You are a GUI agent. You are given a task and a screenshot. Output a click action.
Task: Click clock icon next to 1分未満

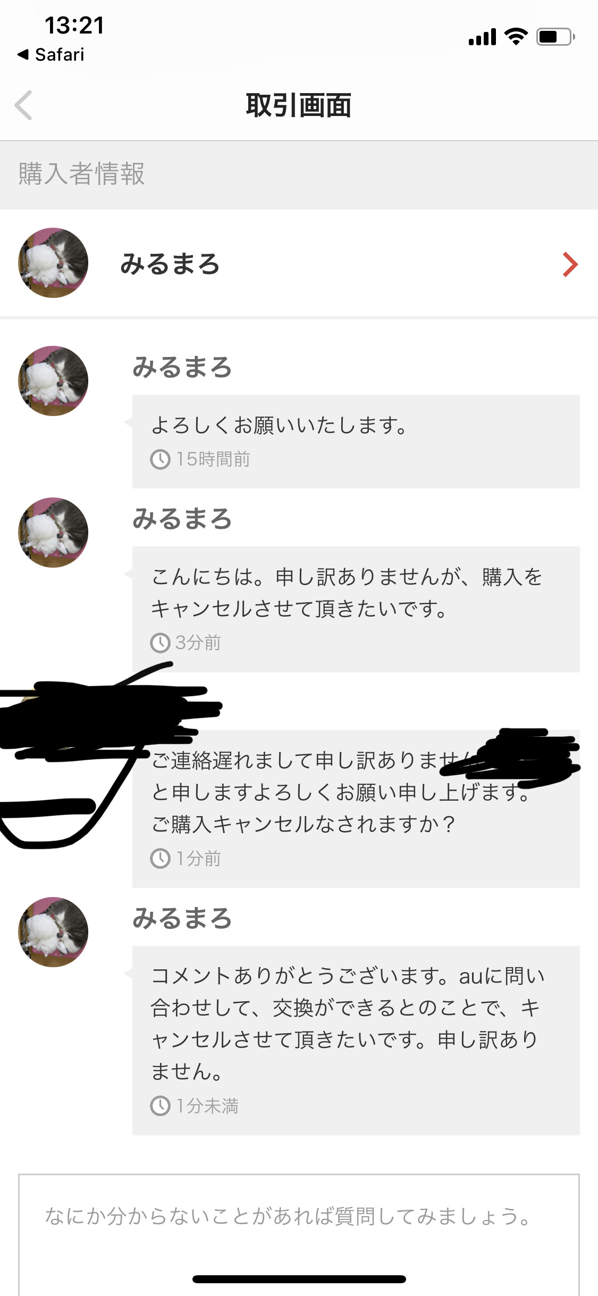click(x=160, y=1106)
